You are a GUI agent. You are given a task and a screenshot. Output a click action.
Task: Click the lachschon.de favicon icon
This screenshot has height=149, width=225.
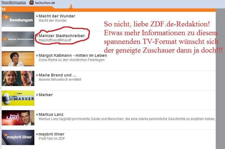coord(32,3)
